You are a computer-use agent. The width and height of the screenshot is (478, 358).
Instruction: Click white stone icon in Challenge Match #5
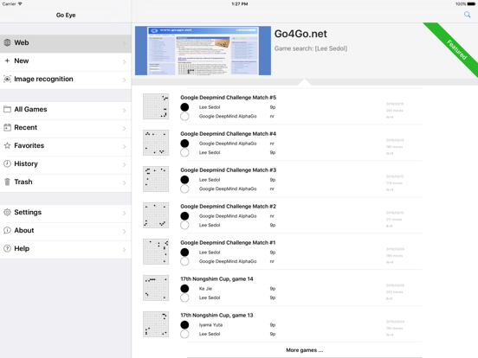coord(184,116)
